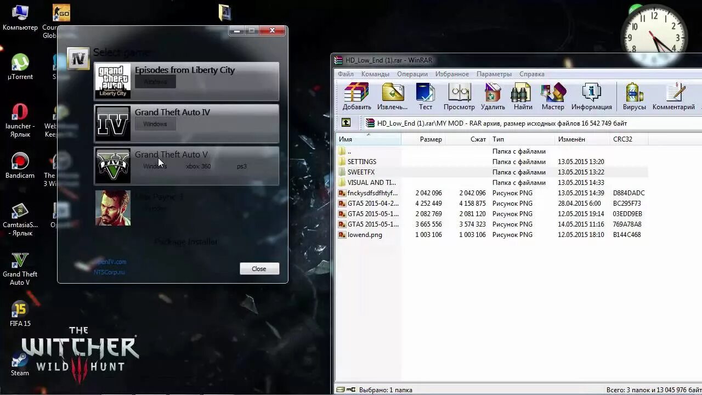This screenshot has width=702, height=395.
Task: Click the drive icon in WinRAR status bar
Action: tap(341, 390)
